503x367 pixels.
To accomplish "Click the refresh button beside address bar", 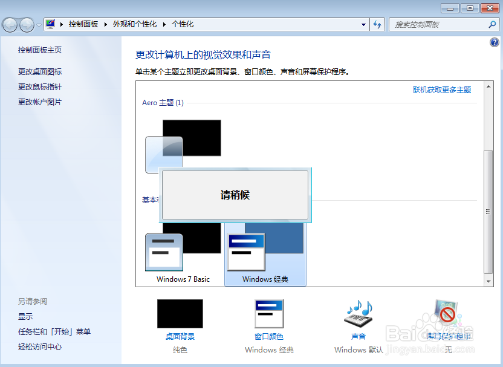I will pos(377,24).
